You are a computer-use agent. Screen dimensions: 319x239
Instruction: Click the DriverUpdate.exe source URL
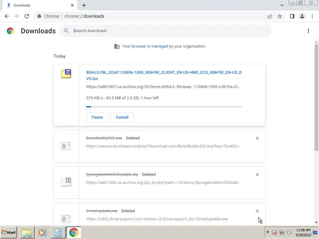click(x=157, y=219)
